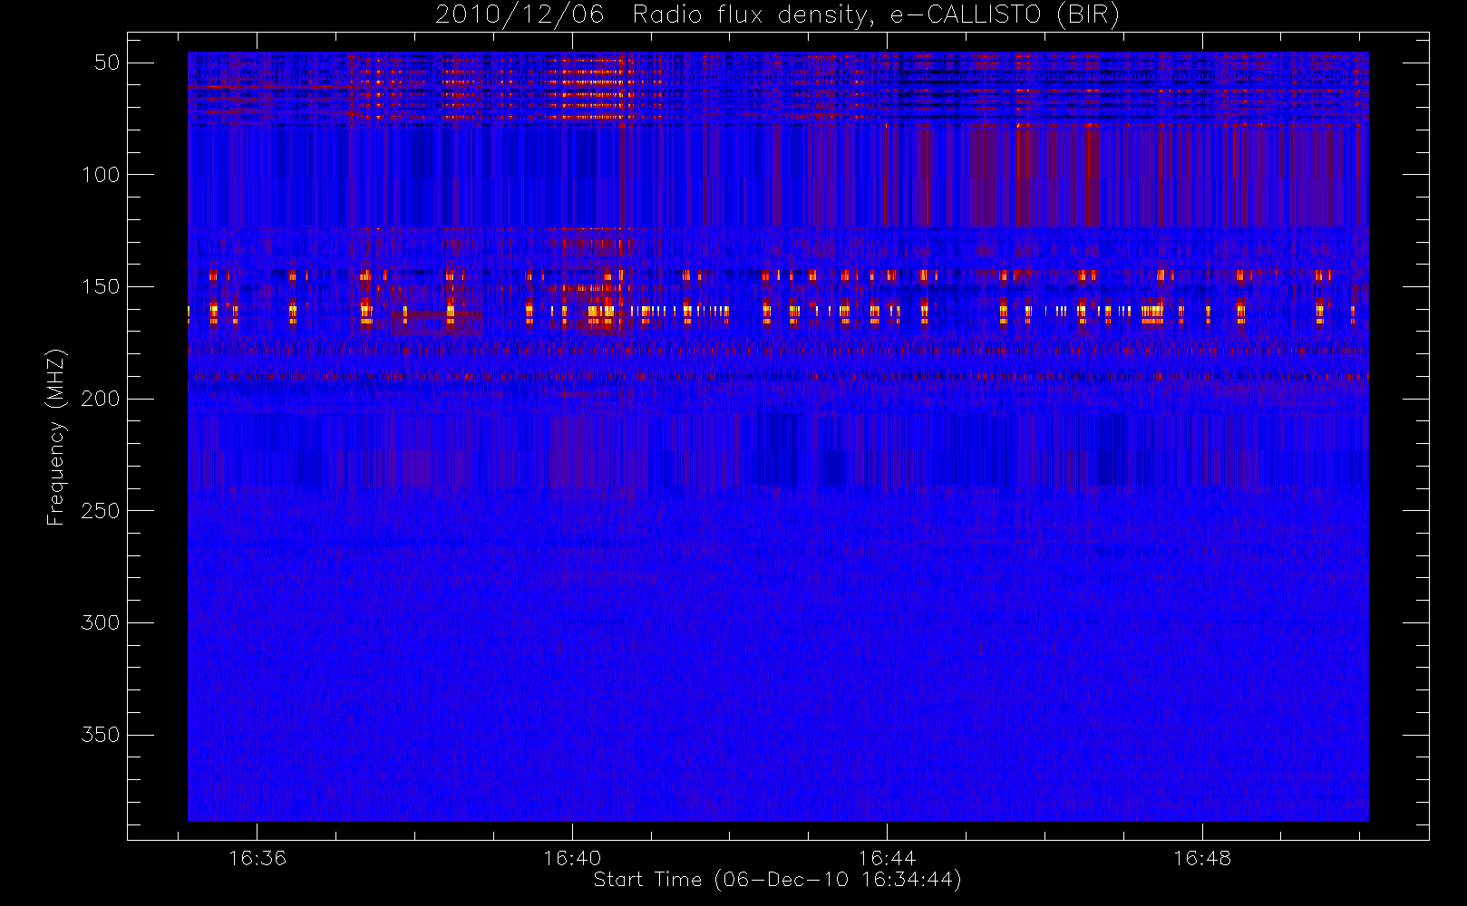Screen dimensions: 1467x906
Task: Click the plot title 'Radio flux density, e-CALLISTO (BIR)'
Action: click(876, 15)
